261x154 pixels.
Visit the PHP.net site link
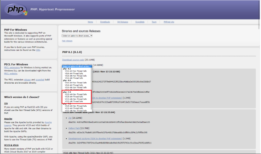[x=169, y=22]
